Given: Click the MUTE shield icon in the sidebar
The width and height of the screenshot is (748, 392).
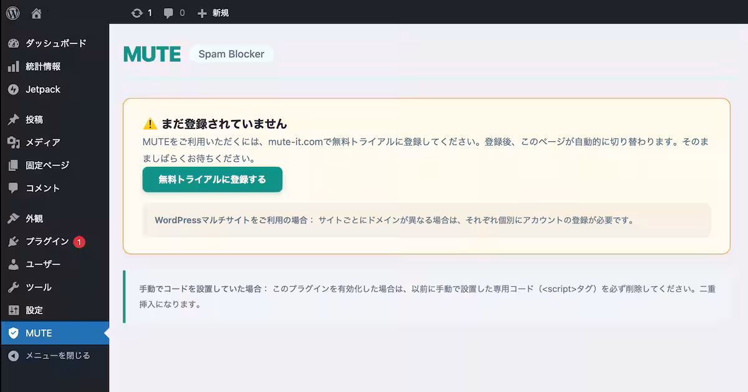Looking at the screenshot, I should (x=14, y=334).
